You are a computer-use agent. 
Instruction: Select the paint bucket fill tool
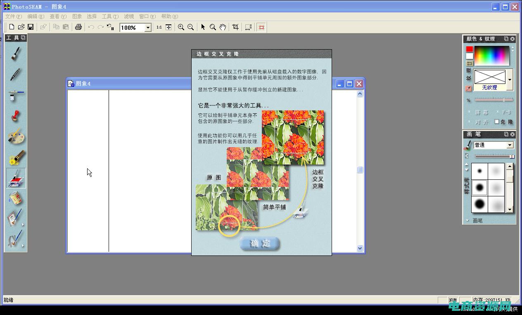point(16,199)
